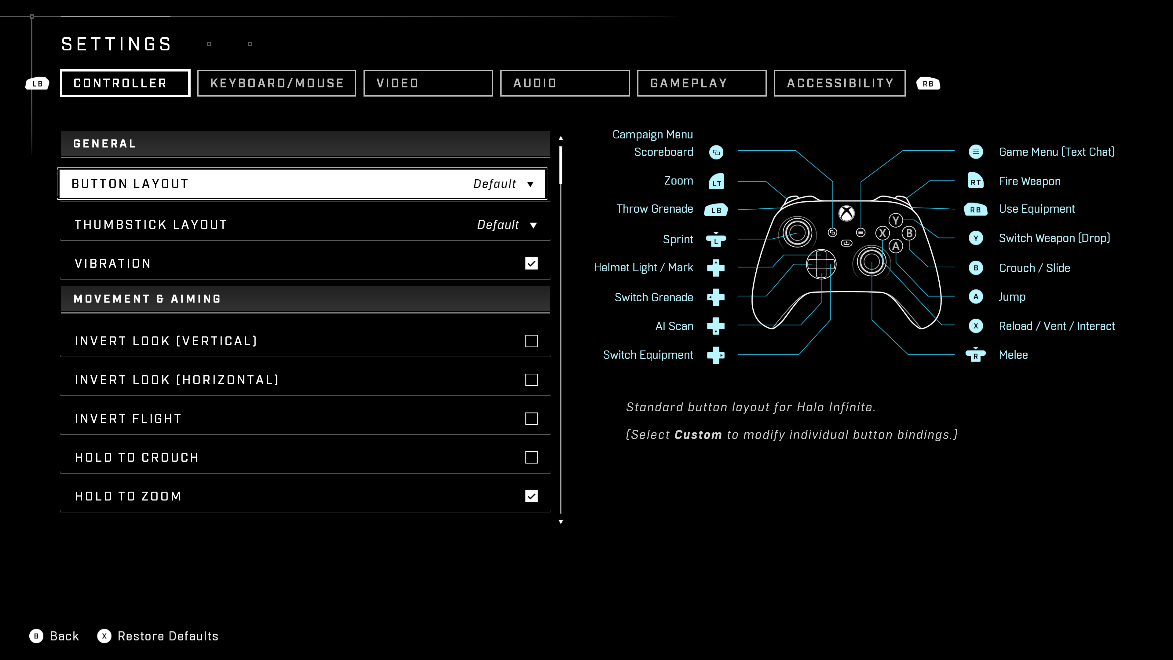The width and height of the screenshot is (1173, 660).
Task: Disable the Vibration checkbox
Action: pyautogui.click(x=532, y=263)
